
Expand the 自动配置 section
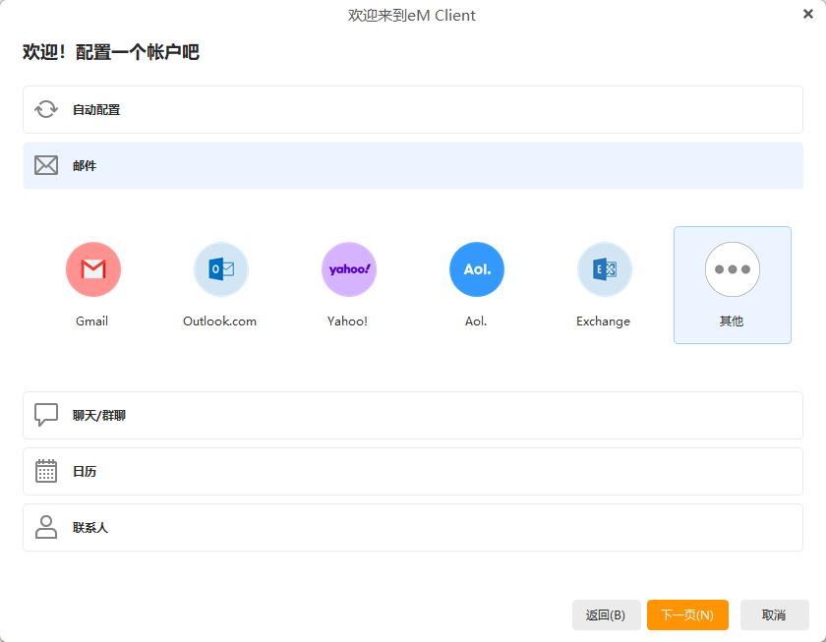click(413, 109)
